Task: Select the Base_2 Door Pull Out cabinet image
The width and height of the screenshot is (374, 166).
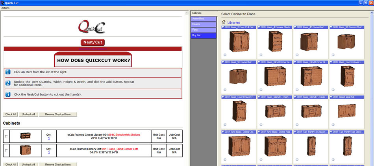Action: pos(239,41)
